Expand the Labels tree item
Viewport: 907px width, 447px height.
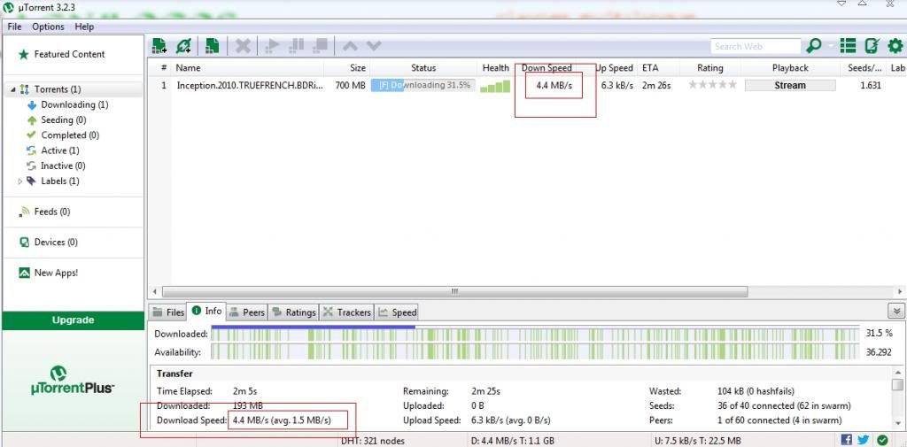[x=21, y=181]
